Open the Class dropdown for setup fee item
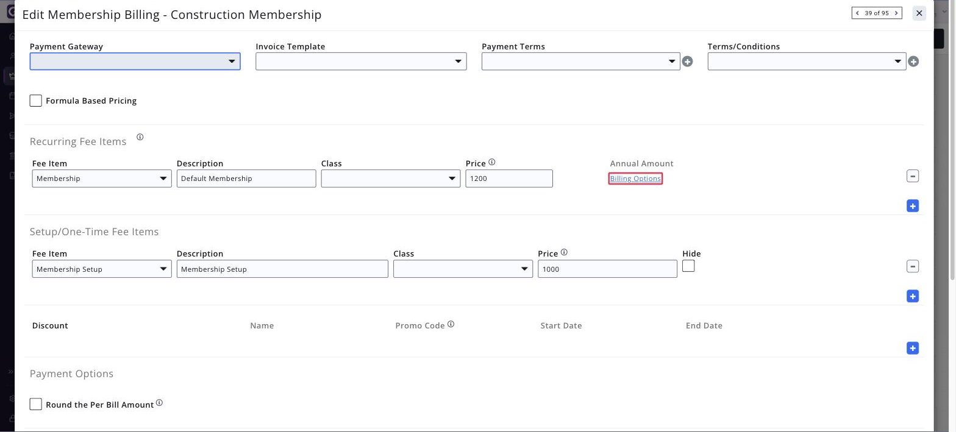The image size is (956, 432). click(x=463, y=269)
